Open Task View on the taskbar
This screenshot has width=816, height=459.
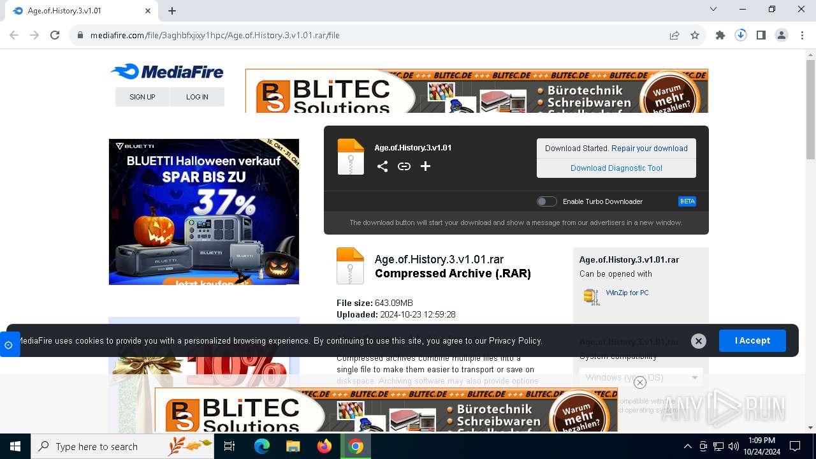[x=229, y=446]
